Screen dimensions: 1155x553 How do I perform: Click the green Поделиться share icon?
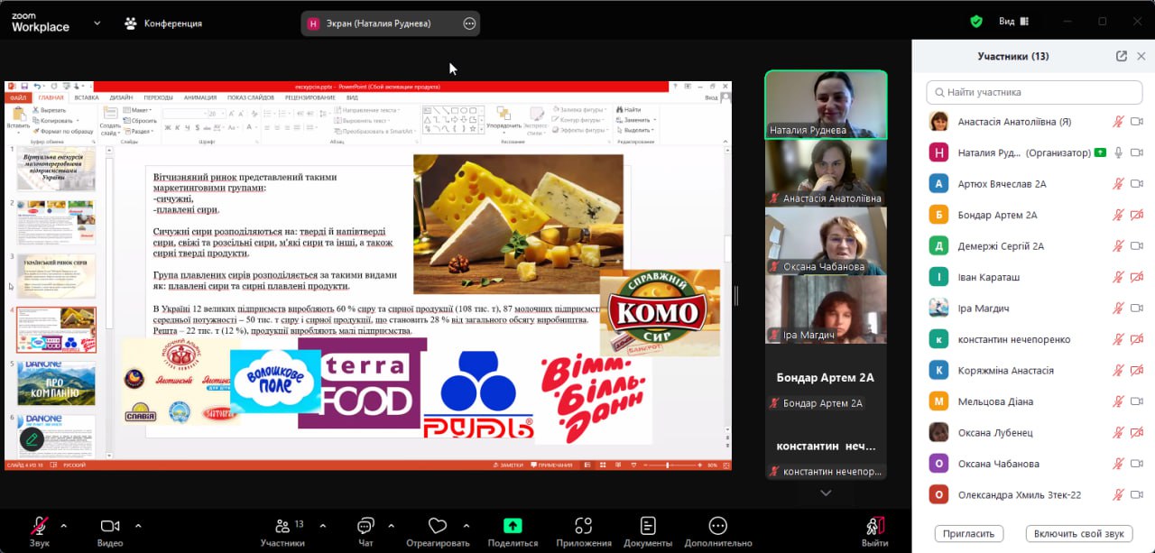513,526
